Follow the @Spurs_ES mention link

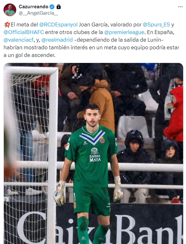coord(156,24)
